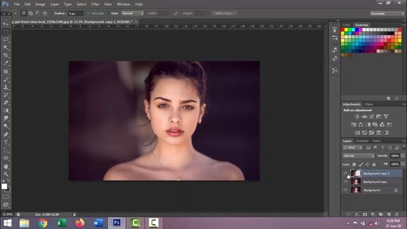Click the Feather value field
The height and width of the screenshot is (229, 407).
(76, 13)
